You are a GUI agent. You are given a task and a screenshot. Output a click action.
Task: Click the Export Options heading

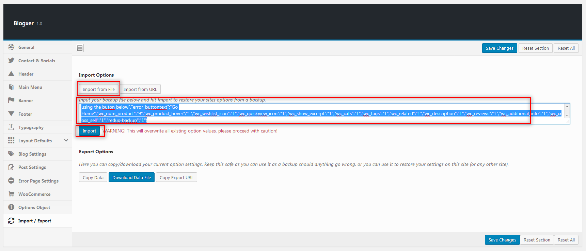pyautogui.click(x=96, y=152)
